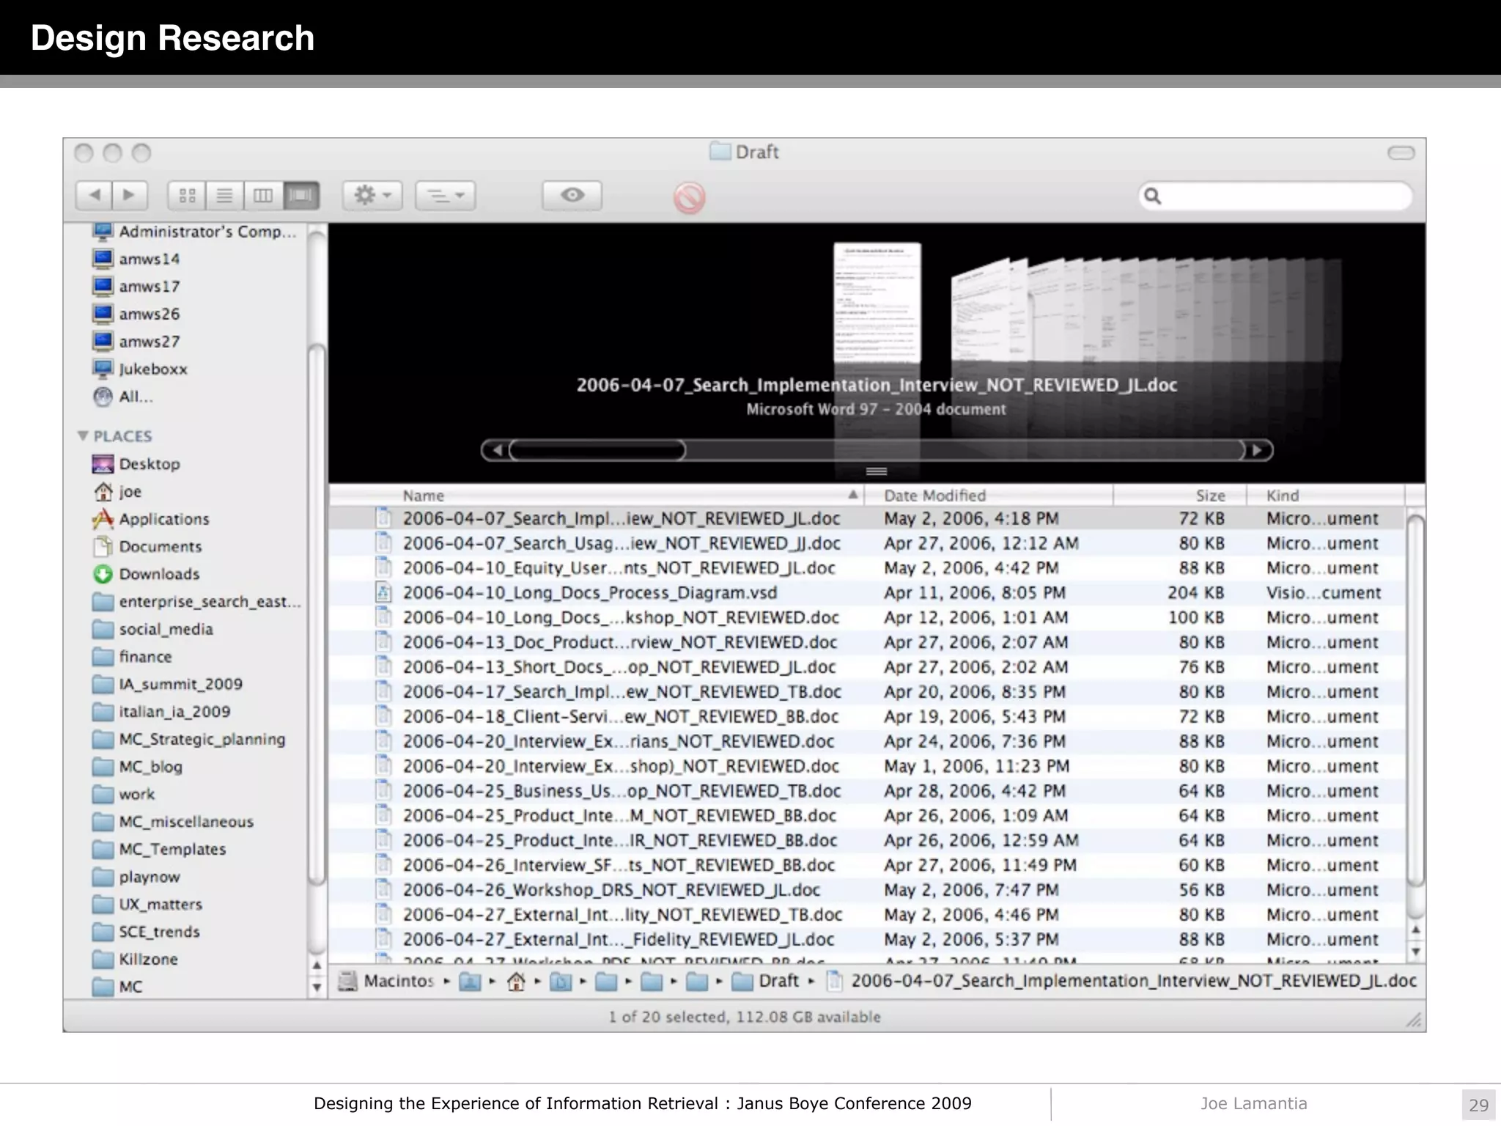Sort by Size column header

[1180, 496]
